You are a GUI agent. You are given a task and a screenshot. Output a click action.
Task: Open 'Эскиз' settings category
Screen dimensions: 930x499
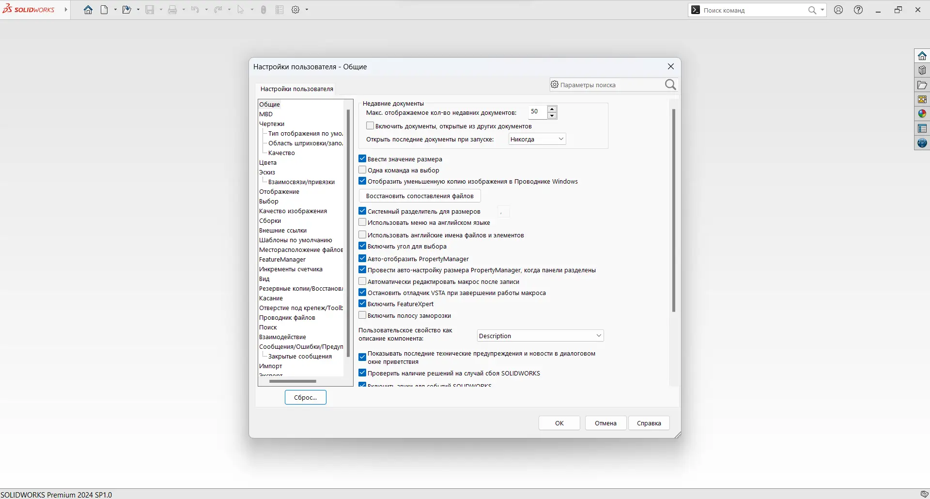pos(267,172)
